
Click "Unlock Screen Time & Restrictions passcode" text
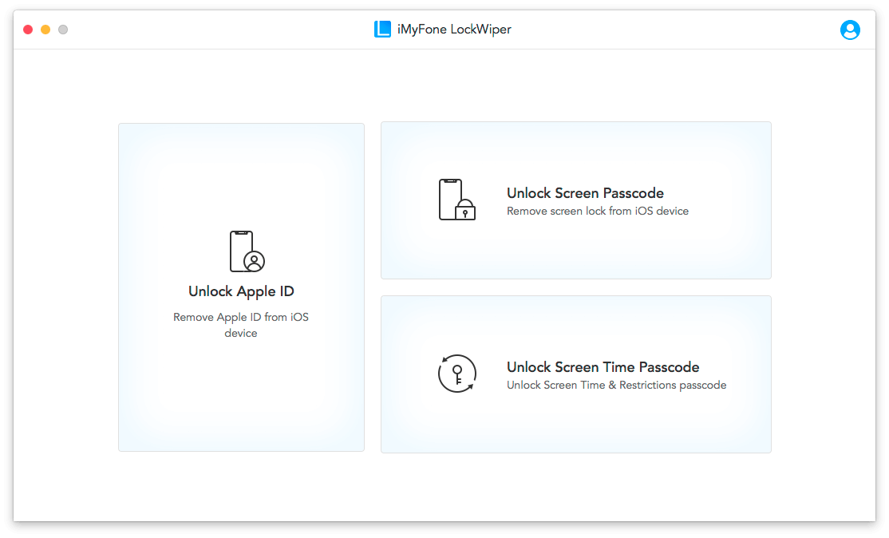(x=616, y=386)
